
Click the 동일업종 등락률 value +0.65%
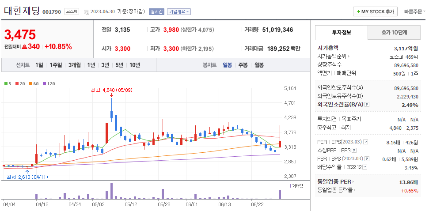(x=410, y=191)
